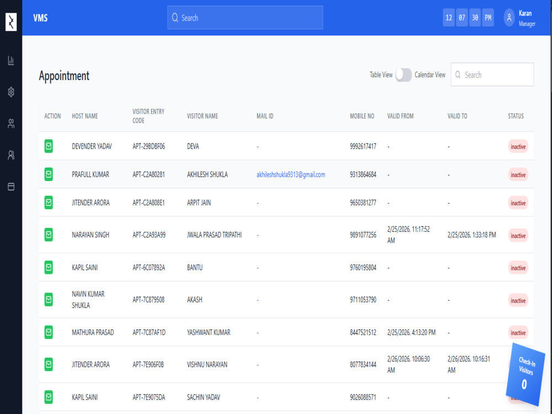This screenshot has height=414, width=552.
Task: Toggle between Table View and Calendar View
Action: tap(404, 75)
